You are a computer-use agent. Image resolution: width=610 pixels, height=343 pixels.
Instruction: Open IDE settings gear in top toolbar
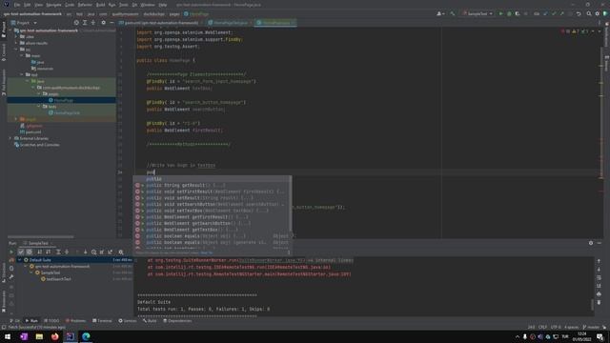tap(598, 13)
